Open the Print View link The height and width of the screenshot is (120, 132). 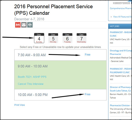pos(19,105)
